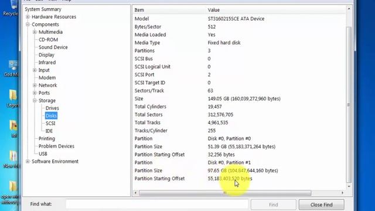Expand the Input node

pyautogui.click(x=35, y=70)
